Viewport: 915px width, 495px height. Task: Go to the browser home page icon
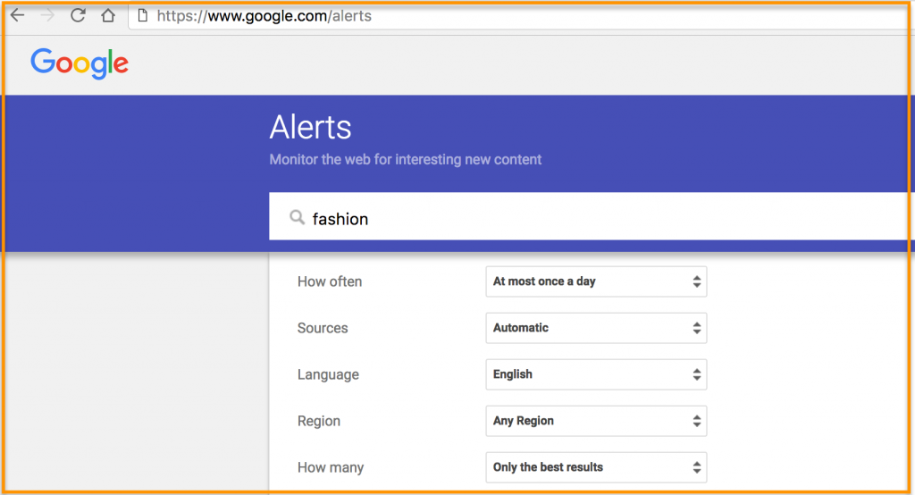[x=108, y=15]
